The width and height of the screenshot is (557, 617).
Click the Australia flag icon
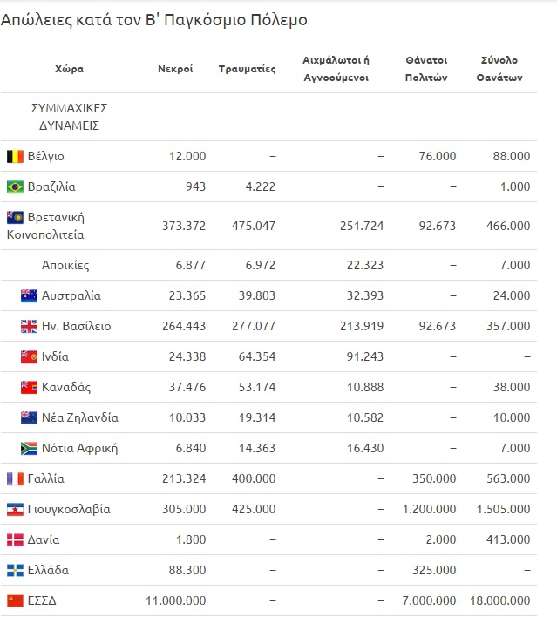pos(29,295)
